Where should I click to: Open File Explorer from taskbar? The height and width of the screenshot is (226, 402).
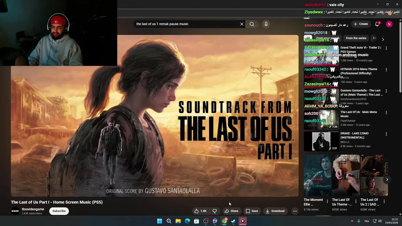(x=178, y=221)
